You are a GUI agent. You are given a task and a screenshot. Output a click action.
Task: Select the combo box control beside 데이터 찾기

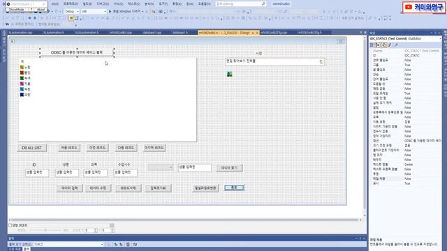click(160, 167)
